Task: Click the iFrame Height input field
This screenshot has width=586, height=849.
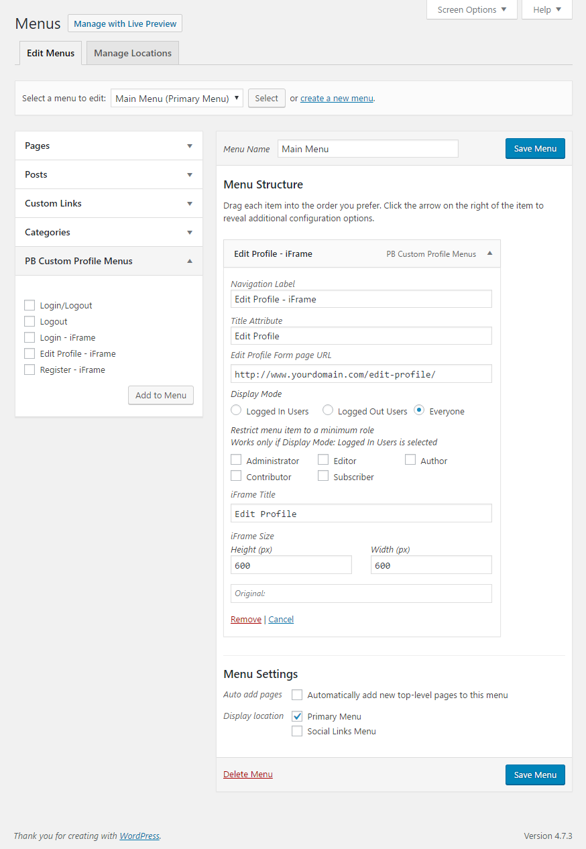Action: coord(291,565)
